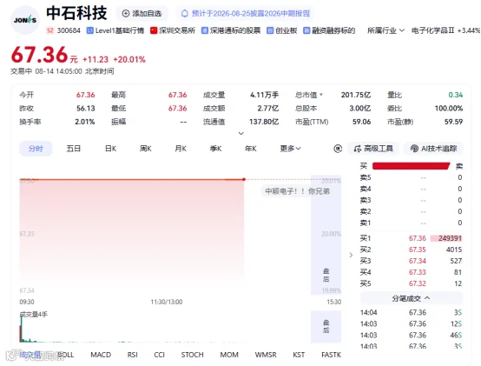Select the MACD indicator tab
481x366 pixels.
[x=101, y=355]
